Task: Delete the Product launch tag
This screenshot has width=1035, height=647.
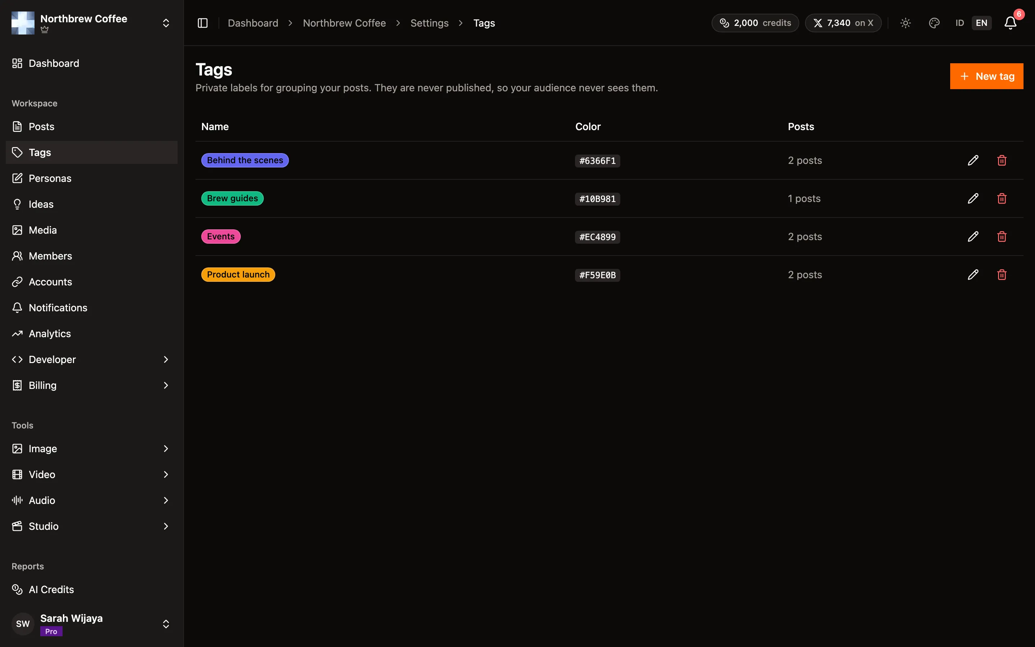Action: (x=1002, y=275)
